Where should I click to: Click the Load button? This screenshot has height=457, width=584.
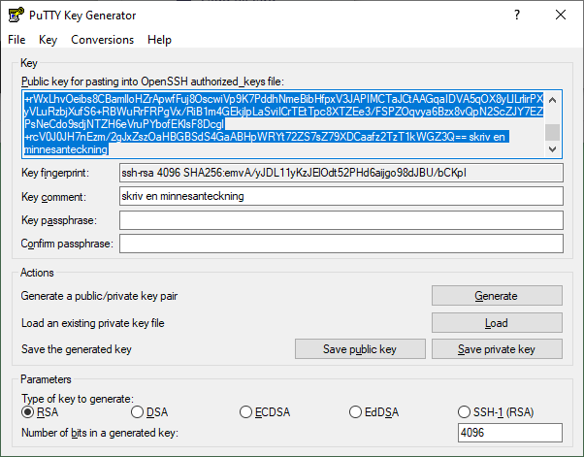click(497, 323)
